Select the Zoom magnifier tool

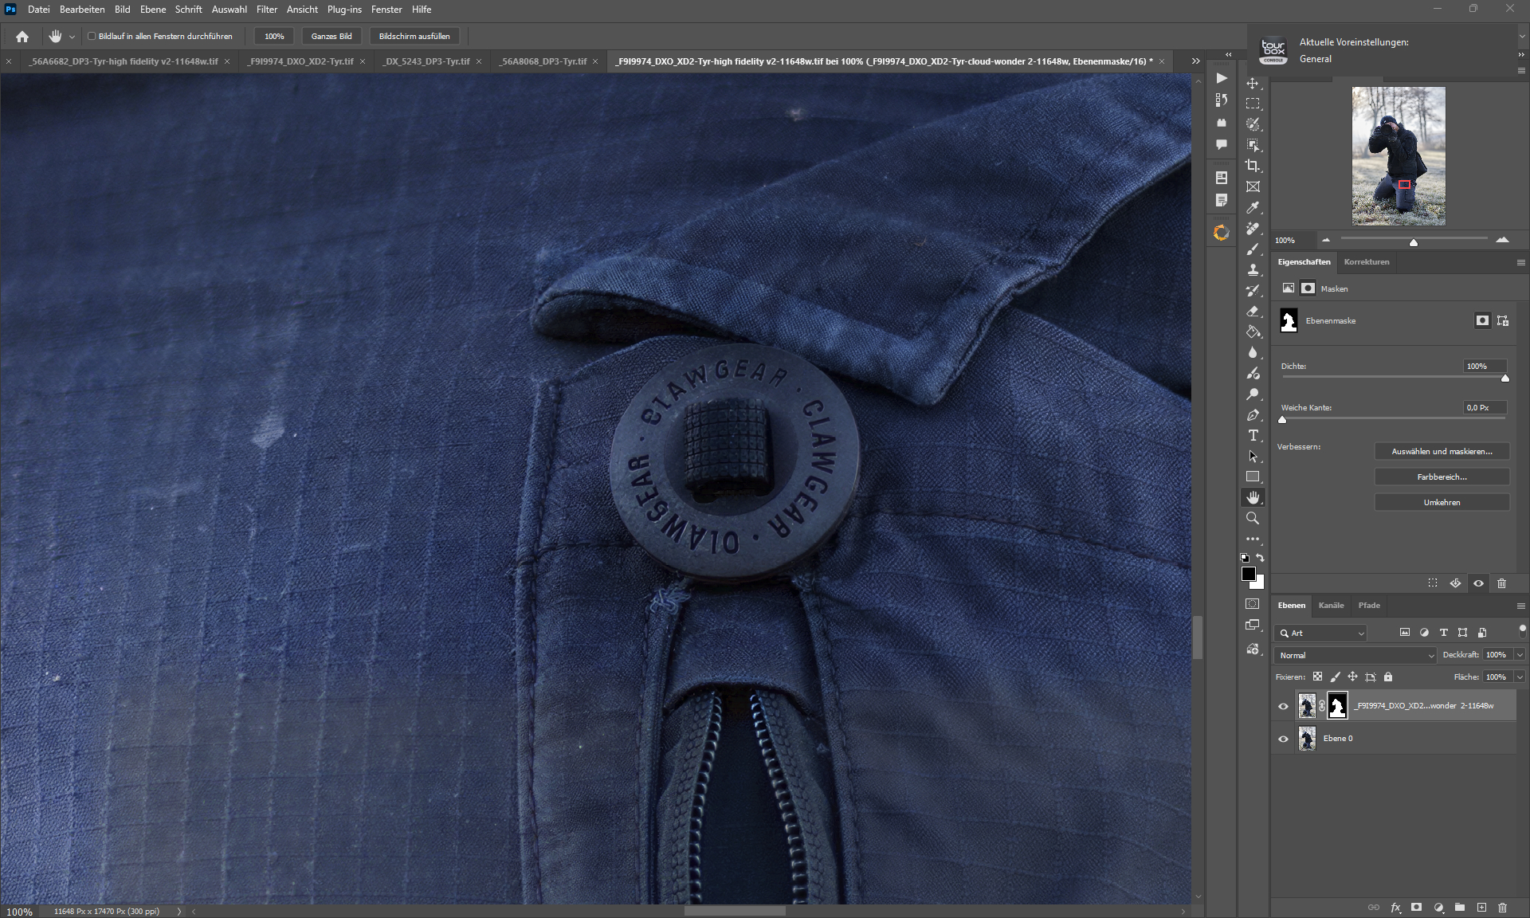pos(1253,518)
